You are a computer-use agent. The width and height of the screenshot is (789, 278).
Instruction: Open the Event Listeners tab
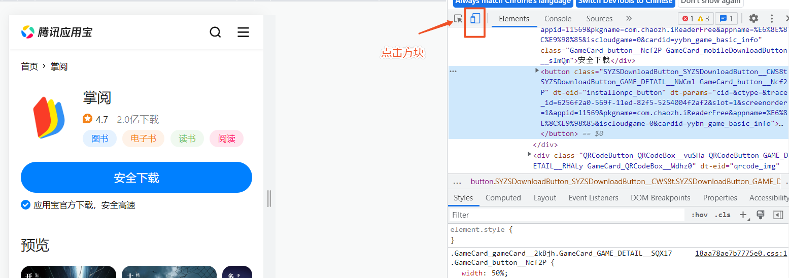coord(593,198)
